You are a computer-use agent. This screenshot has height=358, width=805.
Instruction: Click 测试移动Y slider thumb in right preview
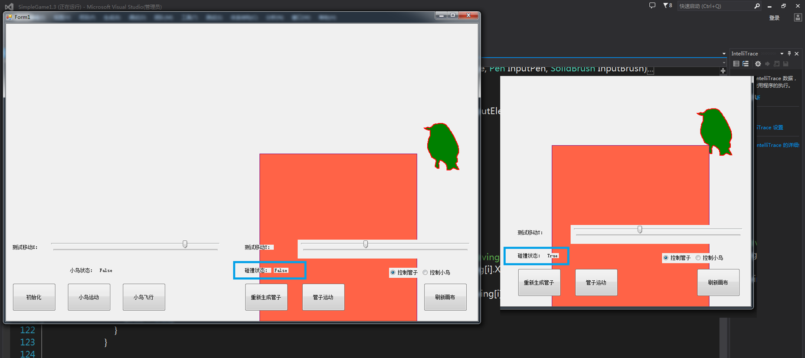(x=640, y=230)
